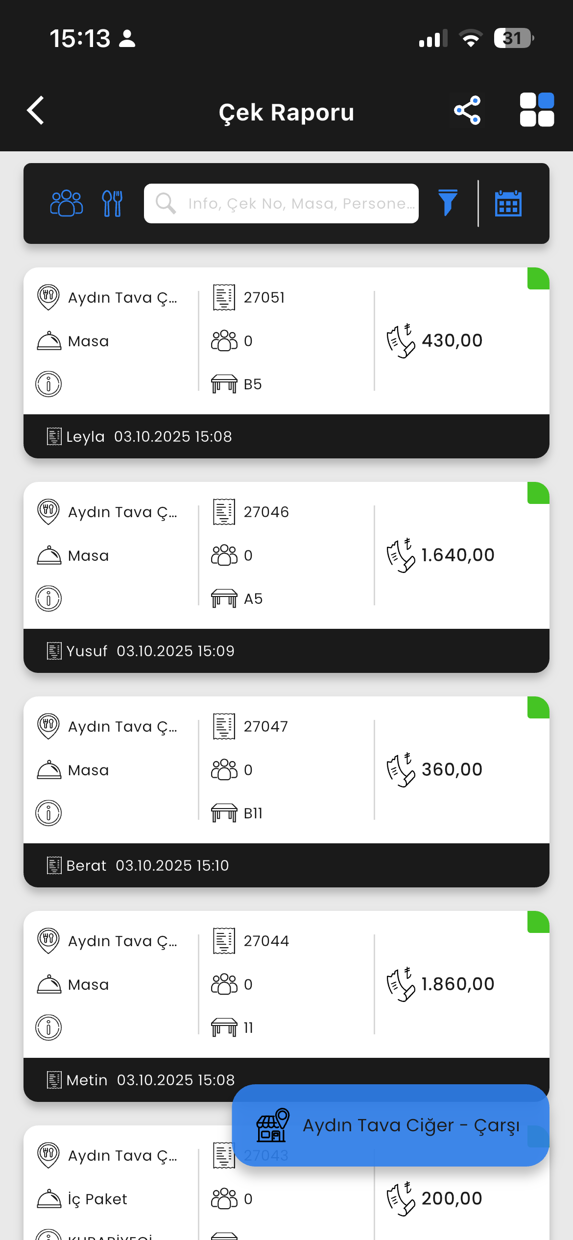Tap green status corner on check 27044
The height and width of the screenshot is (1240, 573).
click(x=538, y=922)
